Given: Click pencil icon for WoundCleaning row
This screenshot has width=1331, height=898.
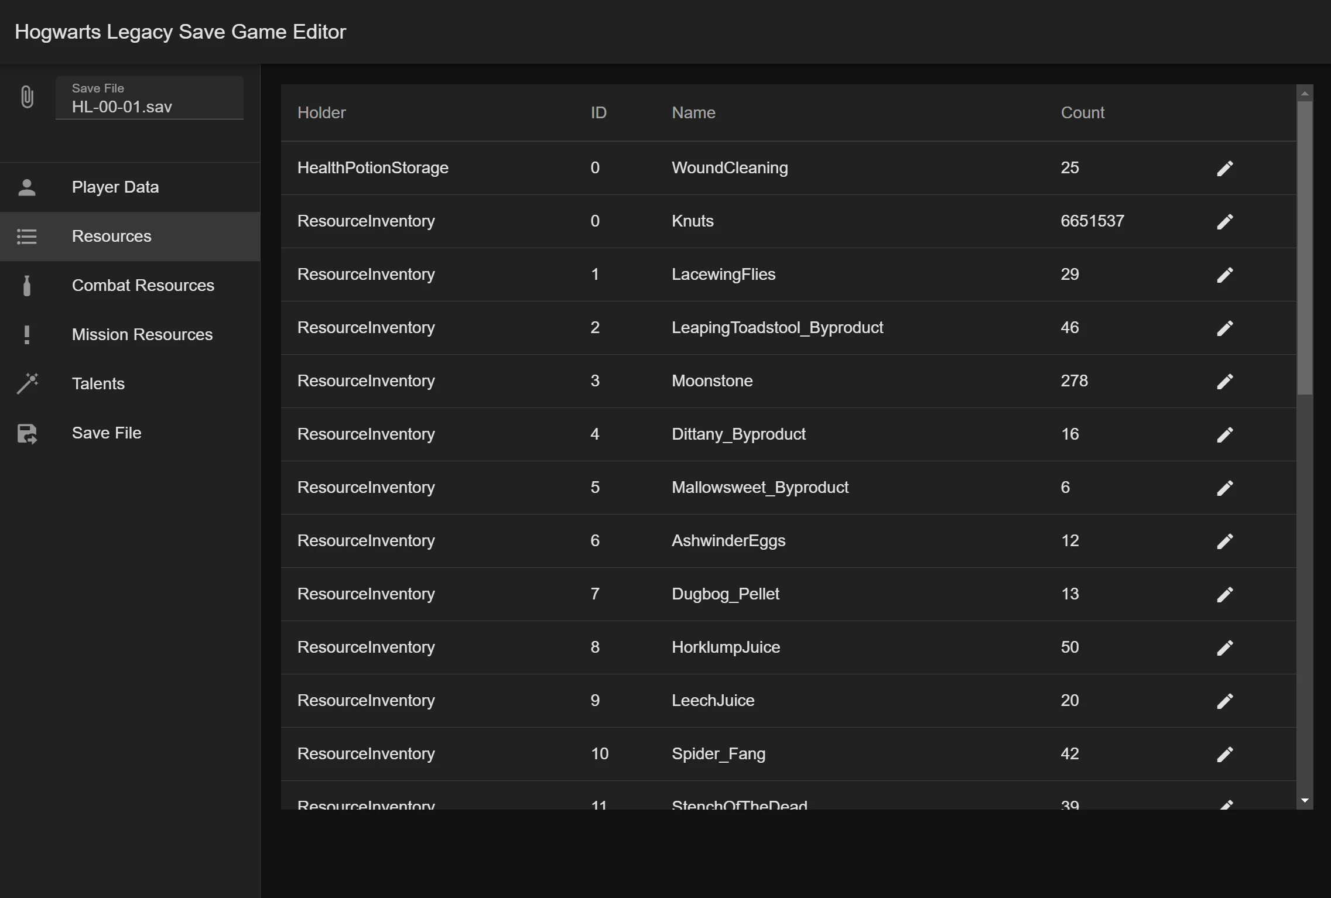Looking at the screenshot, I should [x=1224, y=169].
